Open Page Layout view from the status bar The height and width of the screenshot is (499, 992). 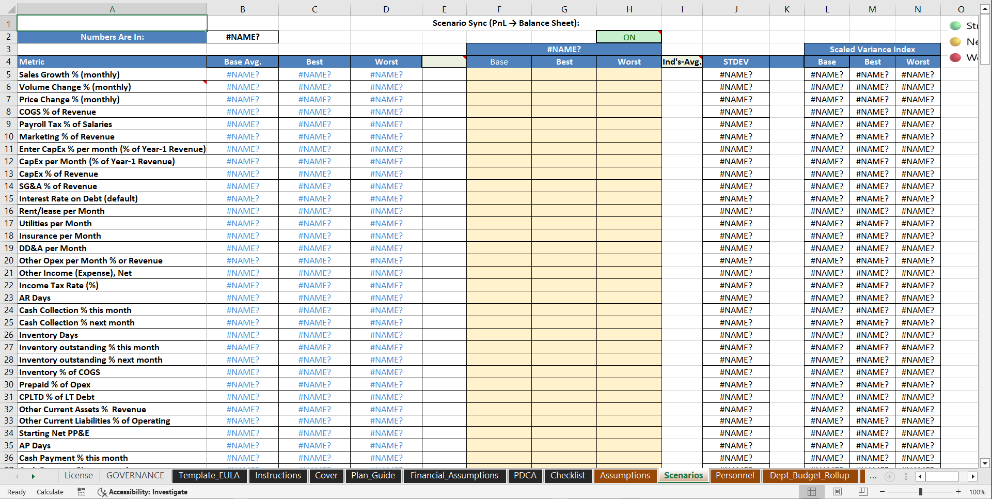[x=838, y=492]
